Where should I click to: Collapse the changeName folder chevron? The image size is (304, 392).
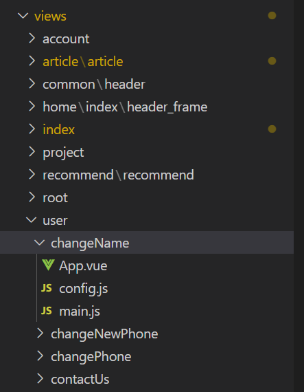[x=39, y=243]
